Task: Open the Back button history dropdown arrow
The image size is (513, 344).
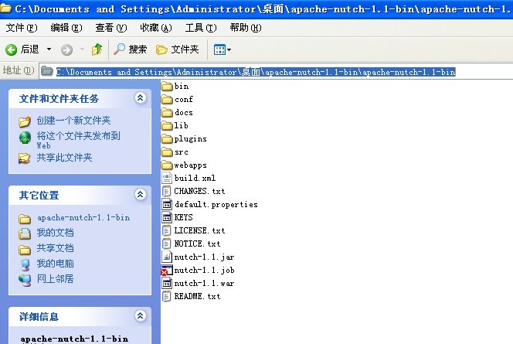Action: pos(49,49)
